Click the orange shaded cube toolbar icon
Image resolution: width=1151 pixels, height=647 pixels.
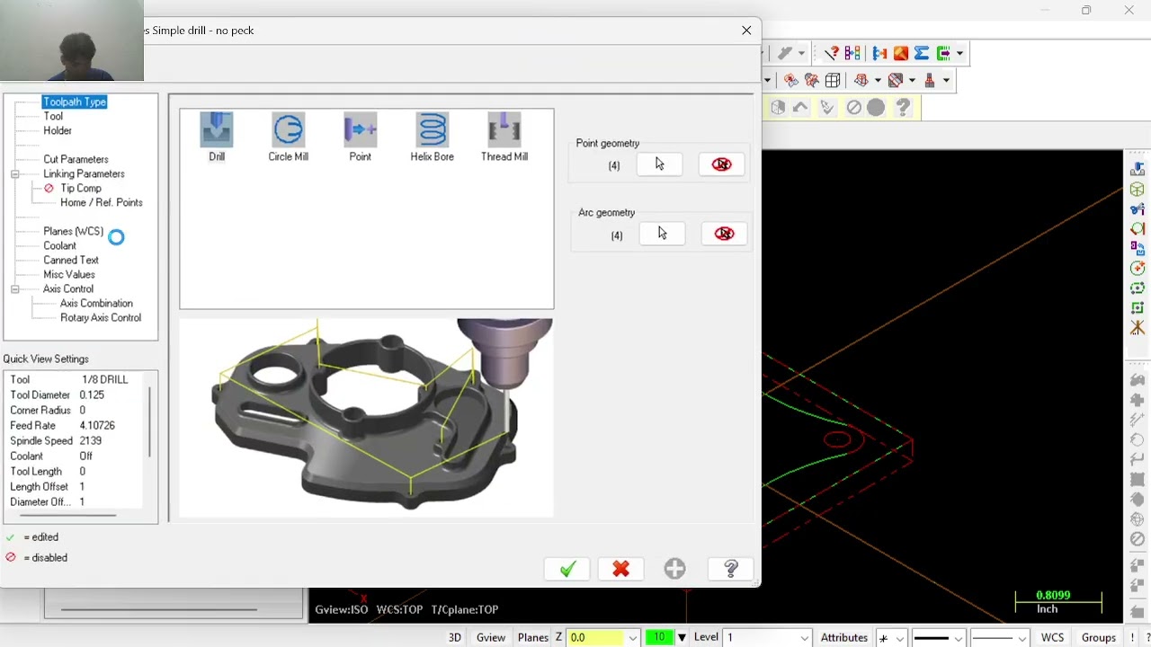coord(900,53)
